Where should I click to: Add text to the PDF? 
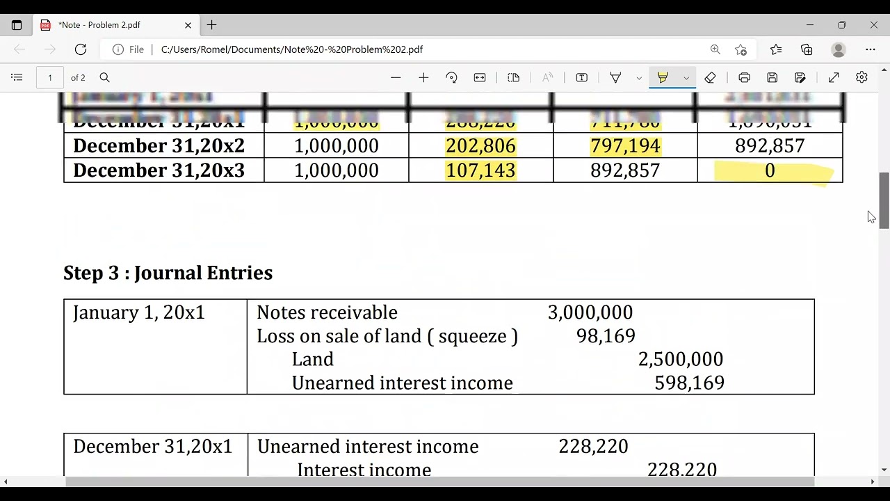[x=582, y=77]
